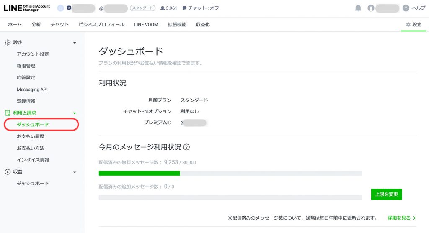
Task: Select インボイス情報 in the sidebar
Action: click(x=33, y=160)
